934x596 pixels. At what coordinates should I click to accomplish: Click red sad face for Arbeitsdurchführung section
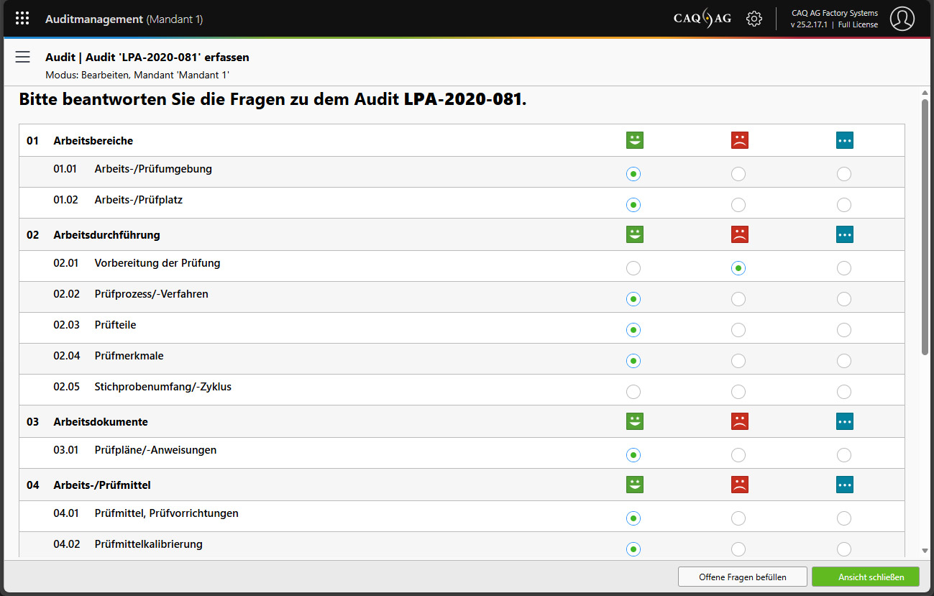click(x=739, y=234)
